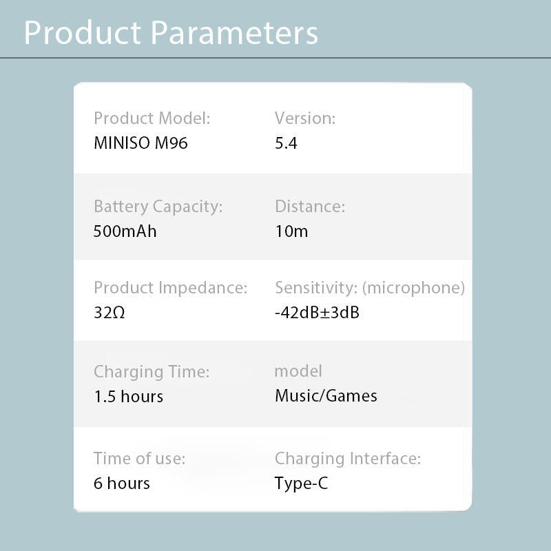Click the MINISO M96 model value
The height and width of the screenshot is (551, 551).
[x=141, y=143]
